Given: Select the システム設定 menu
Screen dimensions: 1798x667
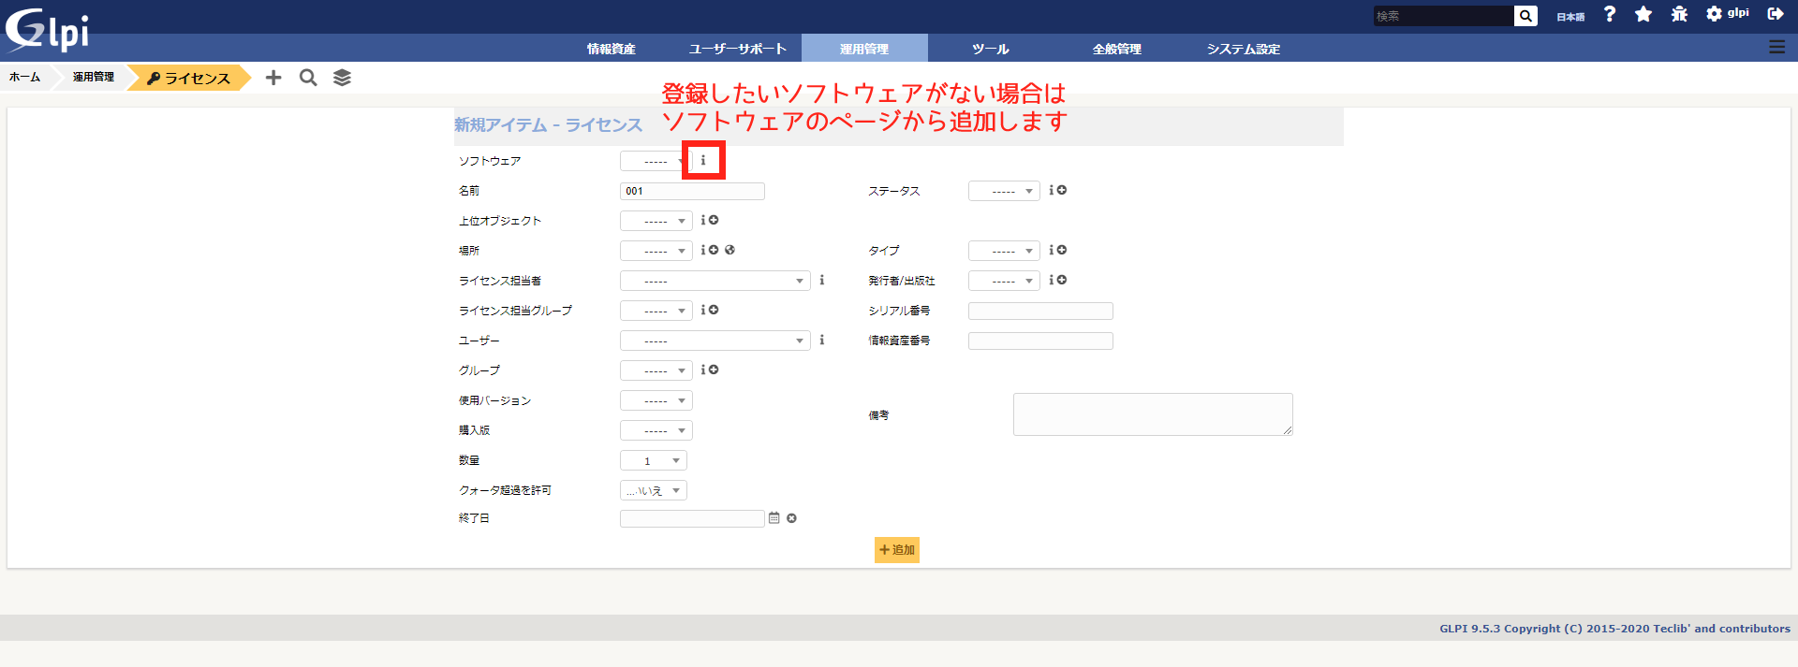Looking at the screenshot, I should pos(1243,49).
